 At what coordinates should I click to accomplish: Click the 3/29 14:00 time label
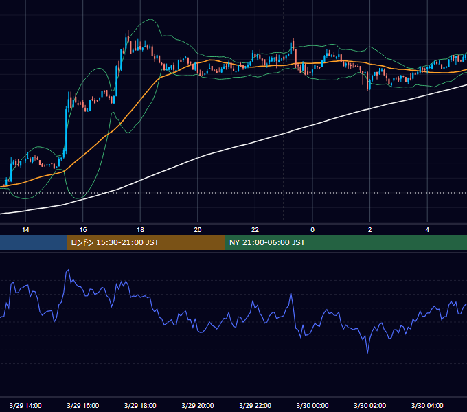click(25, 405)
